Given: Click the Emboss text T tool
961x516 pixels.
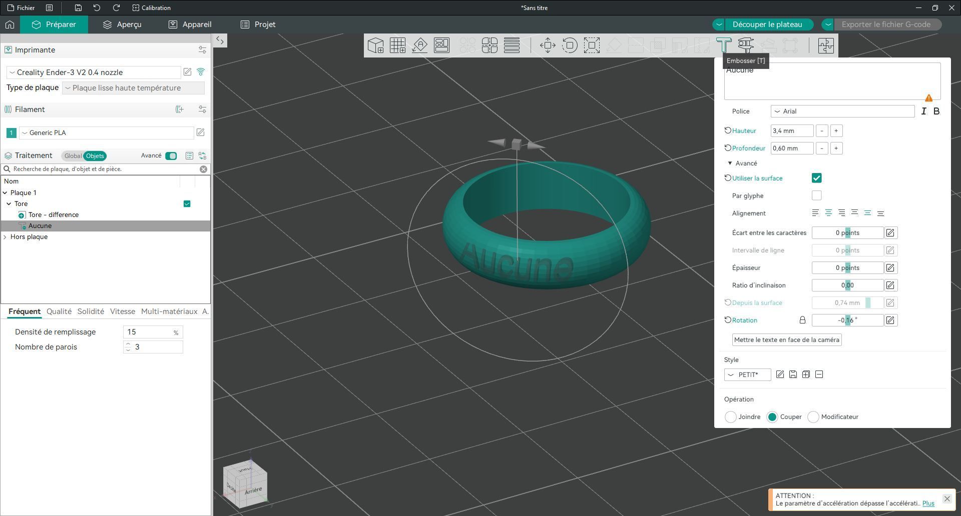Looking at the screenshot, I should coord(724,45).
